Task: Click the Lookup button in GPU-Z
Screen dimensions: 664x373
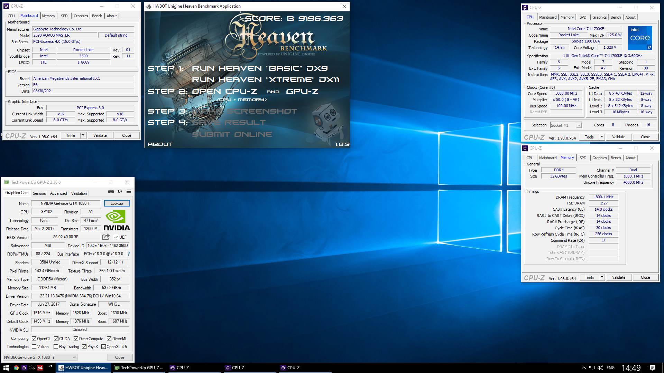Action: coord(117,203)
